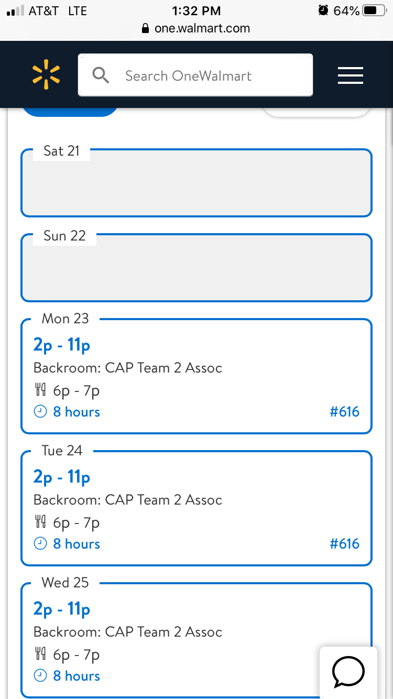Select the Sun 22 empty day card

click(196, 268)
